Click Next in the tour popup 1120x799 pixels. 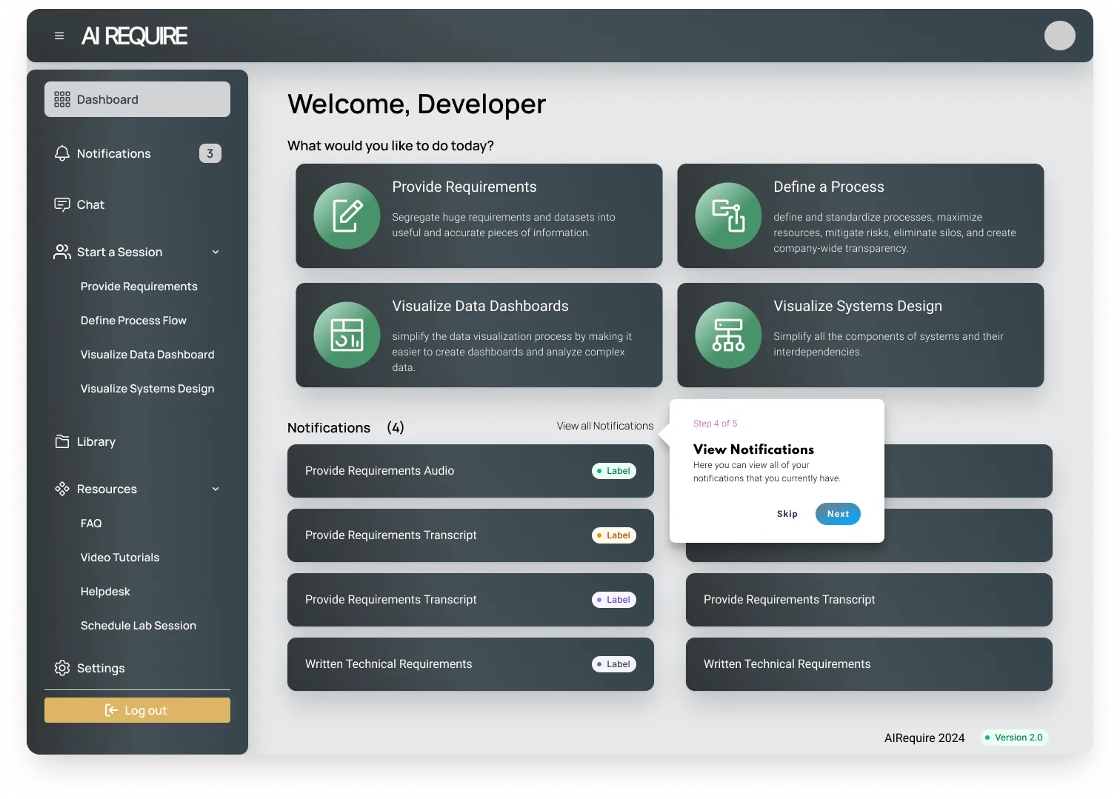838,514
